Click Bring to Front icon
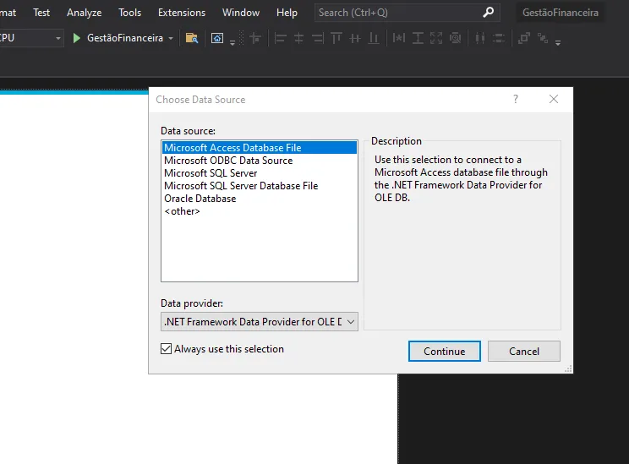 click(524, 38)
